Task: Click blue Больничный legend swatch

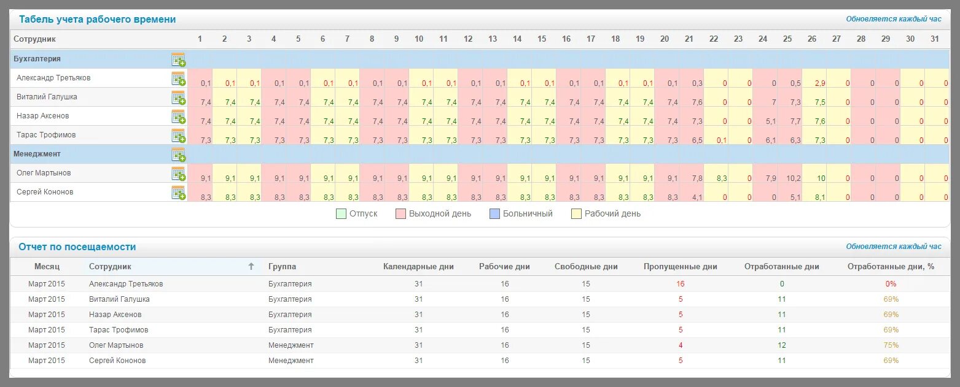Action: [x=494, y=214]
